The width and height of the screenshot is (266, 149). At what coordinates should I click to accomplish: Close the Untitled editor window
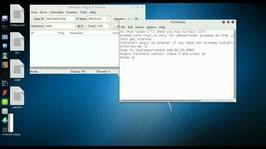pos(233,22)
